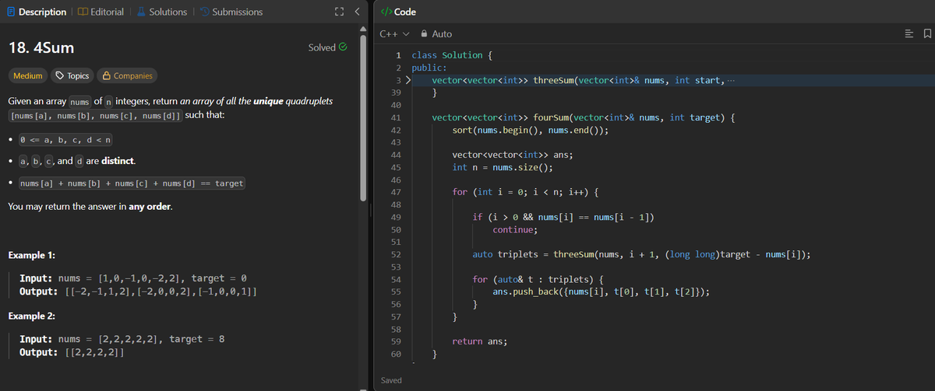Click the lock icon next to Auto

coord(424,34)
